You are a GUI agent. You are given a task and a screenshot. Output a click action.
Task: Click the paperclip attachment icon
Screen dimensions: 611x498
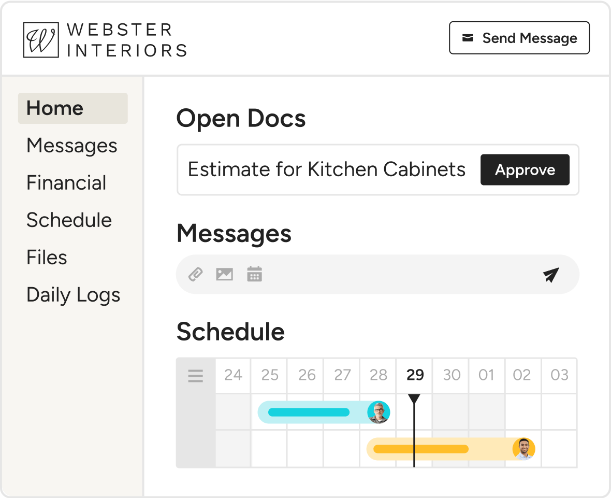(x=196, y=274)
